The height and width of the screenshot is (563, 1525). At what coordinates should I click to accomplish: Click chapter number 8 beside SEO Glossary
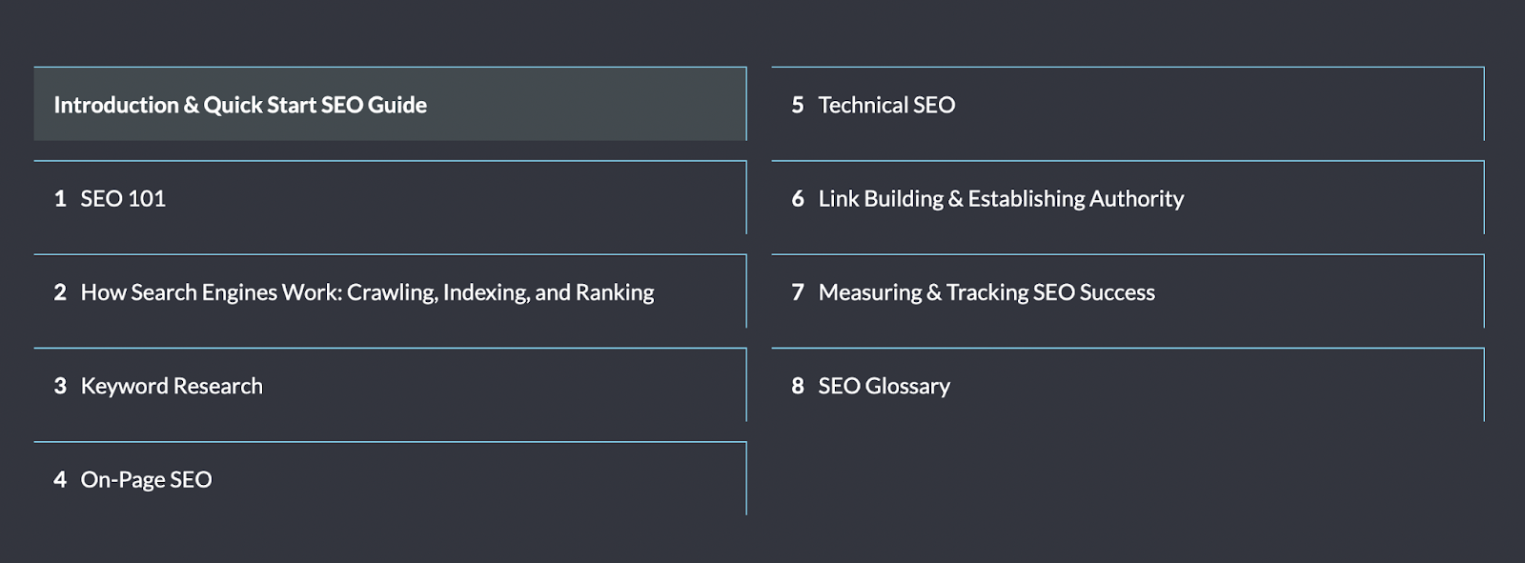pyautogui.click(x=798, y=386)
